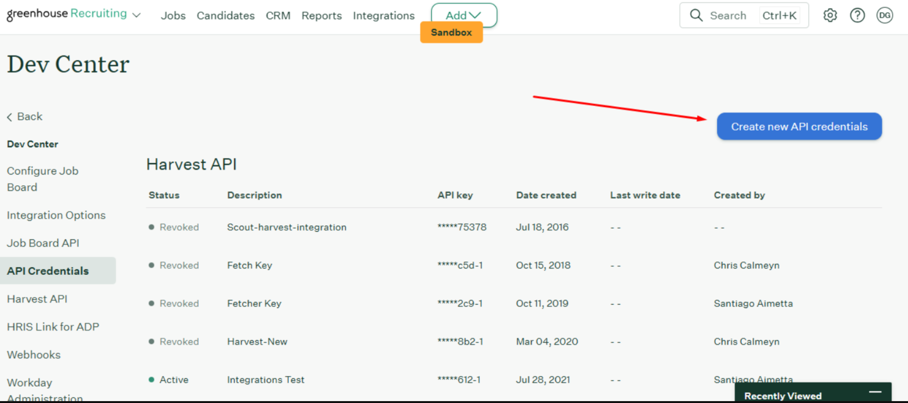
Task: Click the date Jul 28, 2021
Action: [543, 380]
